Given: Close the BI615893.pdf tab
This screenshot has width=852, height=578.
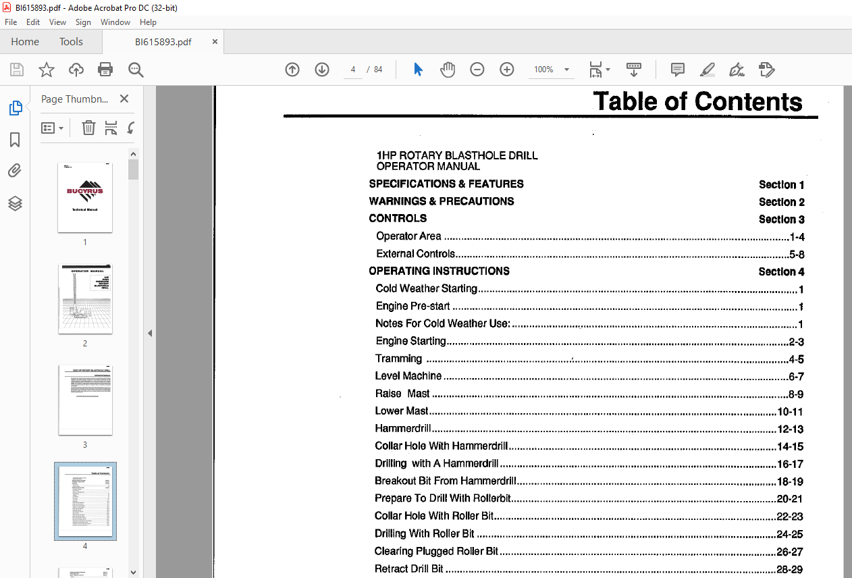Looking at the screenshot, I should (215, 42).
